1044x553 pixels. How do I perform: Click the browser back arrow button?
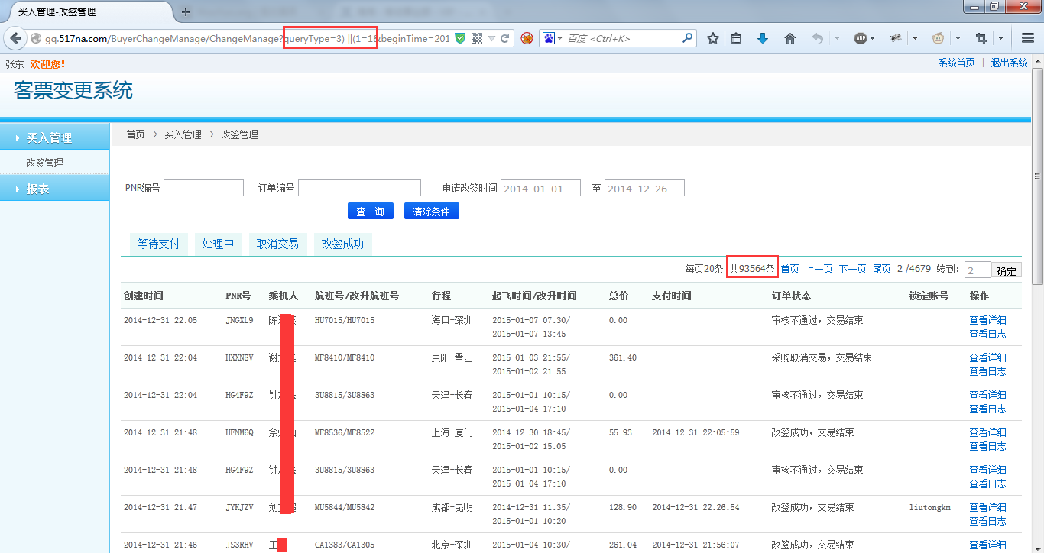tap(15, 38)
